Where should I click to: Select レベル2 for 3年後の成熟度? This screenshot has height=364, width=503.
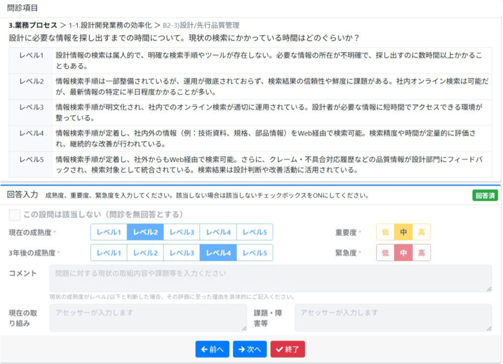(x=145, y=253)
